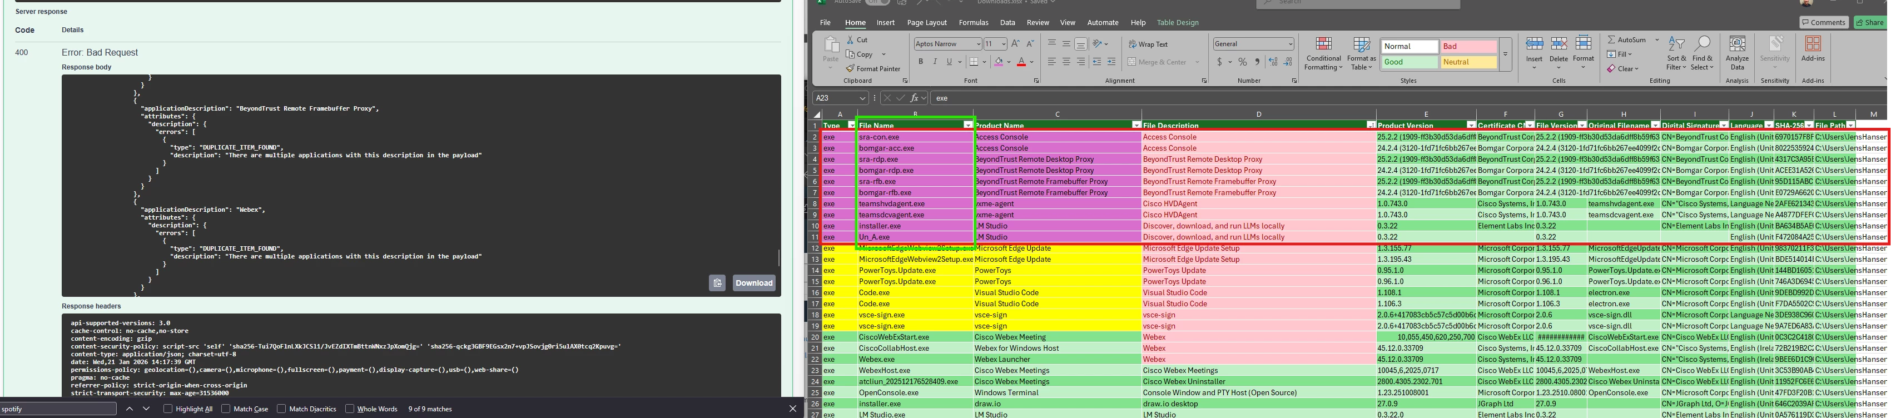Apply the Bad cell style
This screenshot has width=1891, height=418.
1468,46
